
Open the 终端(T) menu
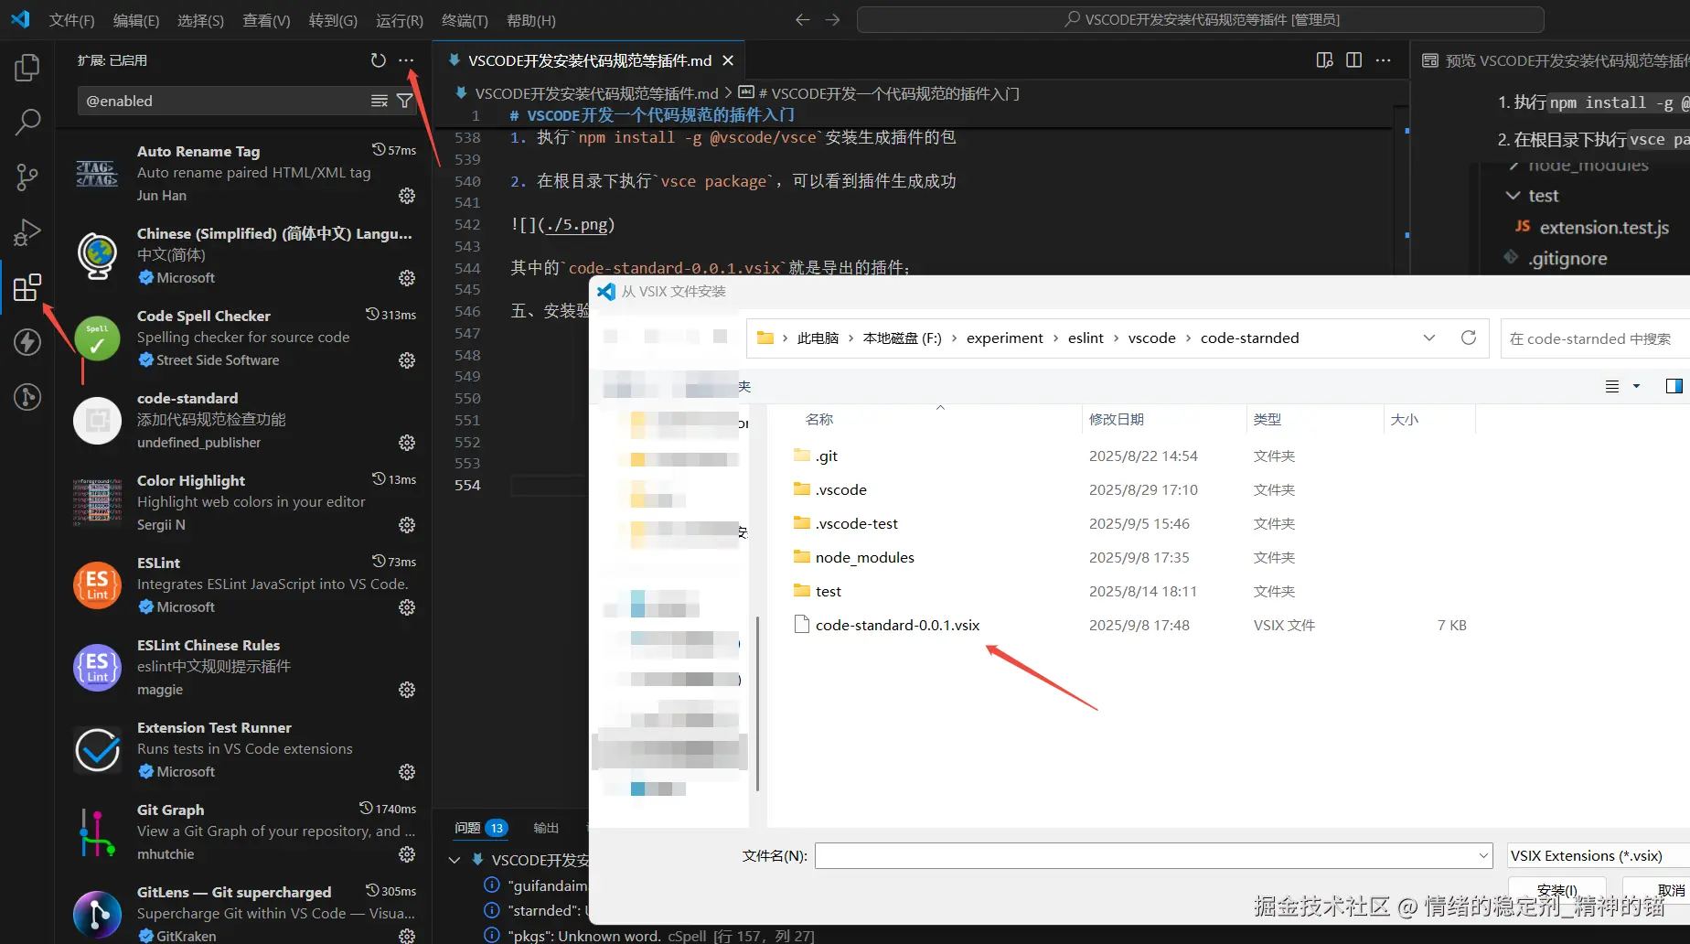(465, 20)
